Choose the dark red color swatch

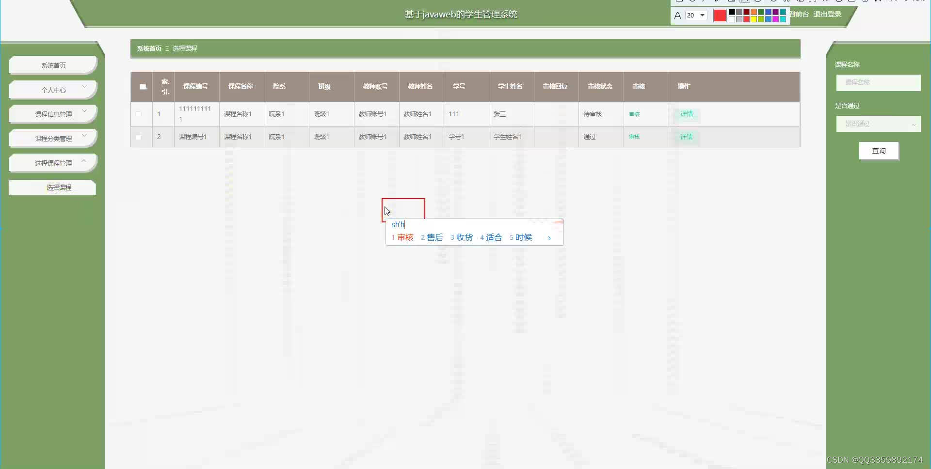coord(746,12)
